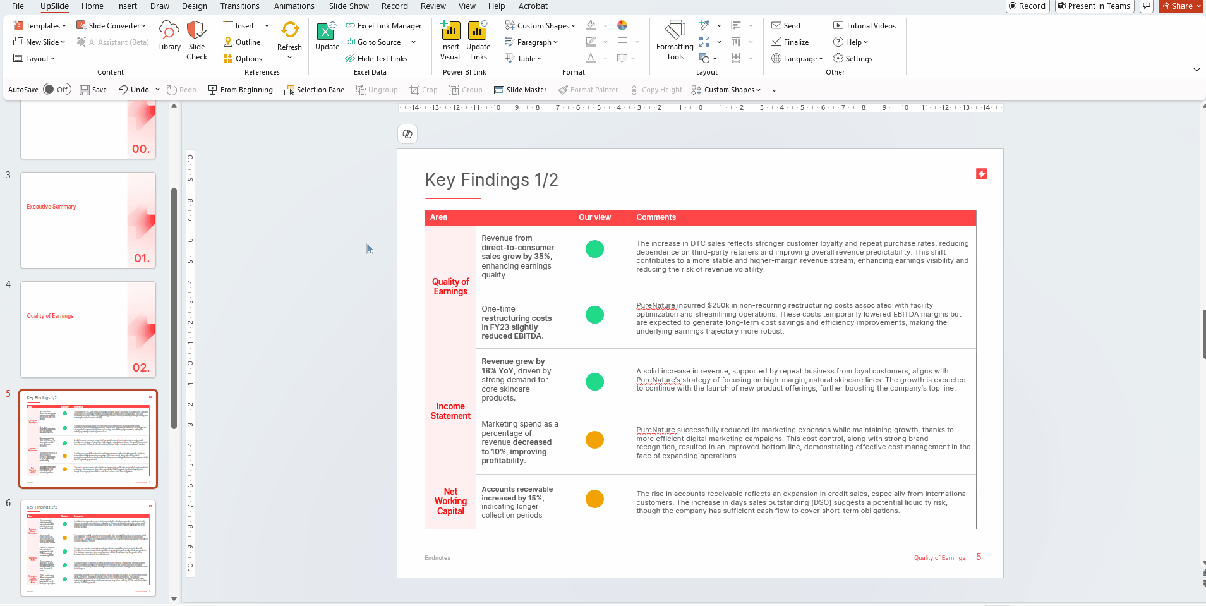Switch to the Transitions tab

pos(239,6)
